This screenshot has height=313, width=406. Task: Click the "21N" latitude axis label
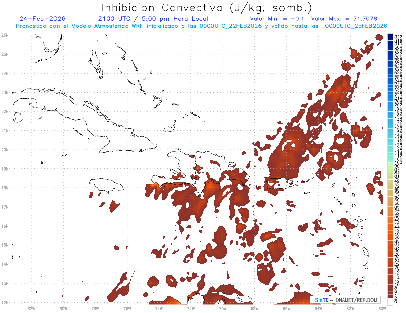tap(5, 130)
